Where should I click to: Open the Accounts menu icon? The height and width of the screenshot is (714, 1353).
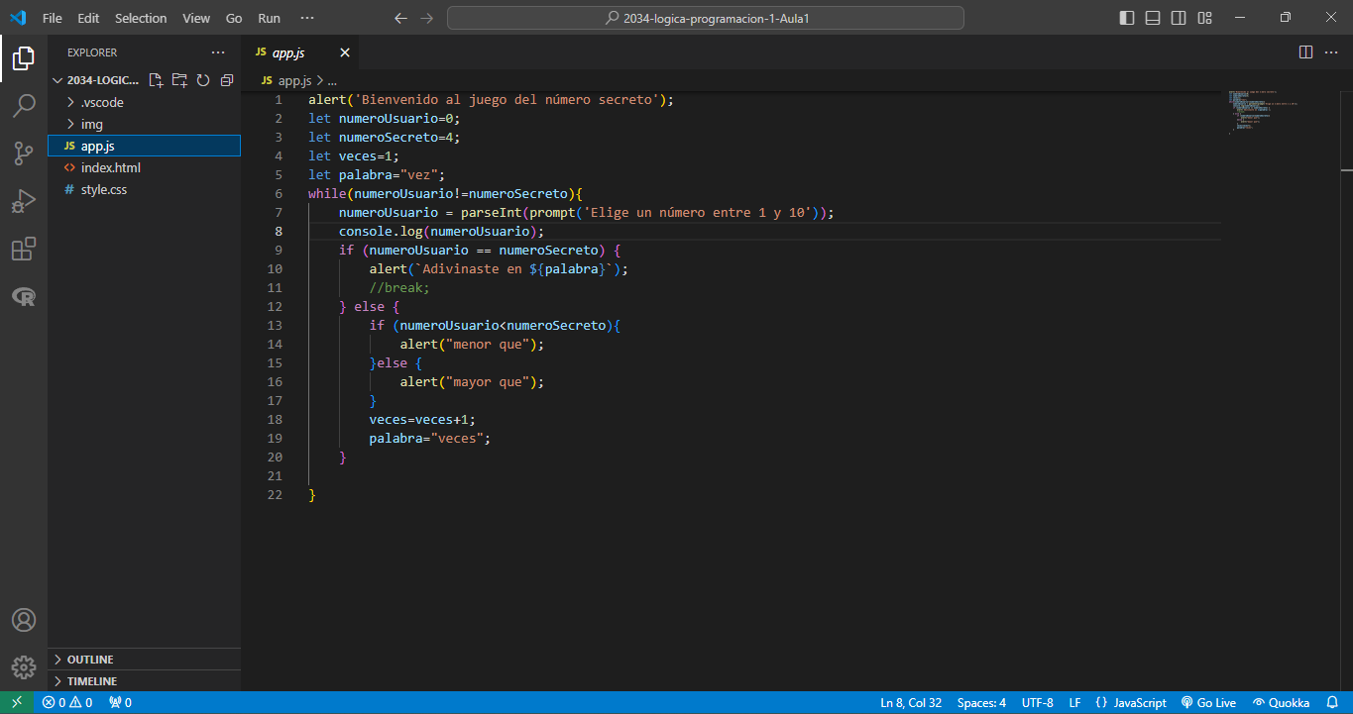(23, 620)
